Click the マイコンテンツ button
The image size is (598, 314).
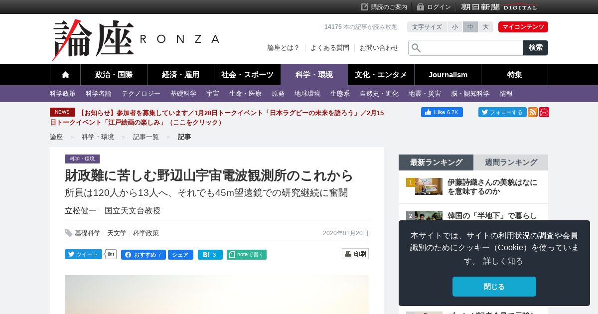(x=523, y=27)
